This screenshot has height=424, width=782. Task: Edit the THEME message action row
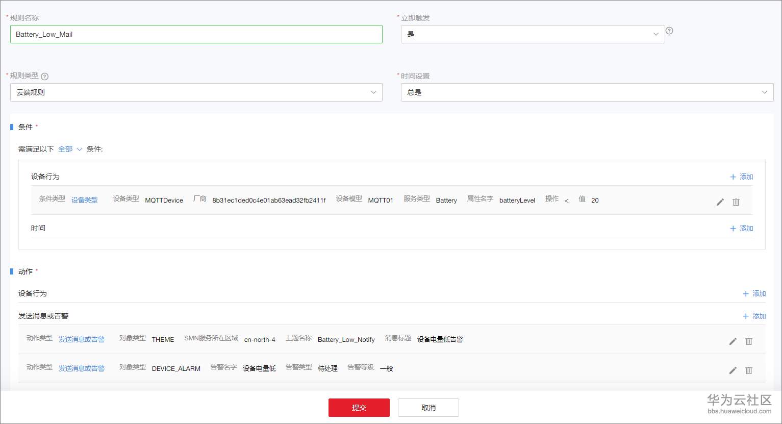point(733,341)
